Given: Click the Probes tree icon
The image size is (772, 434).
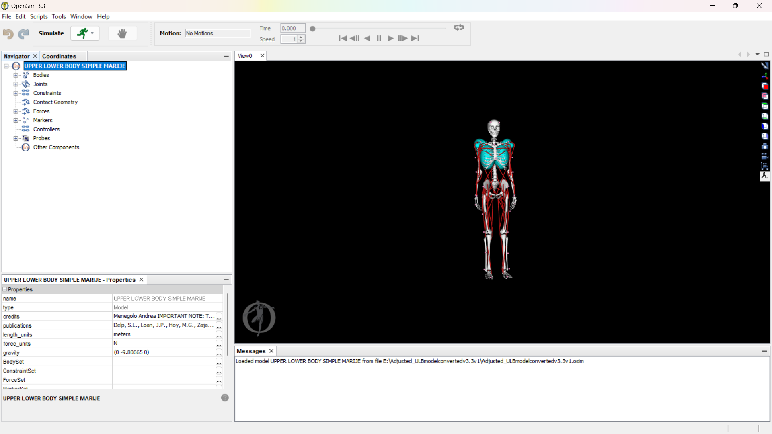Looking at the screenshot, I should 26,138.
